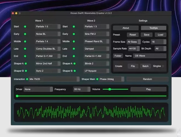Viewport: 181px width, 137px height.
Task: Reset the preset
Action: tap(133, 35)
